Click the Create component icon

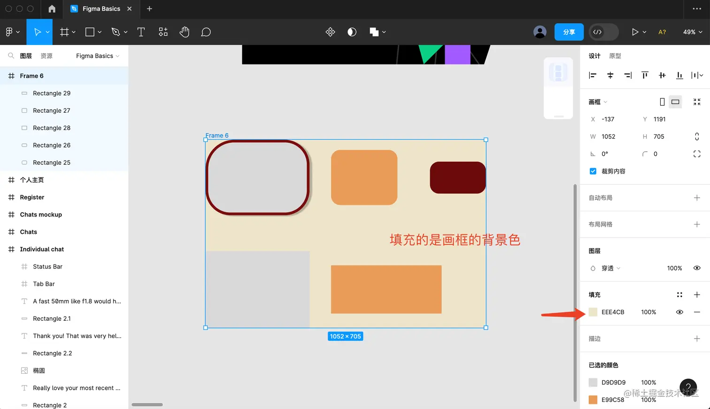pyautogui.click(x=330, y=32)
